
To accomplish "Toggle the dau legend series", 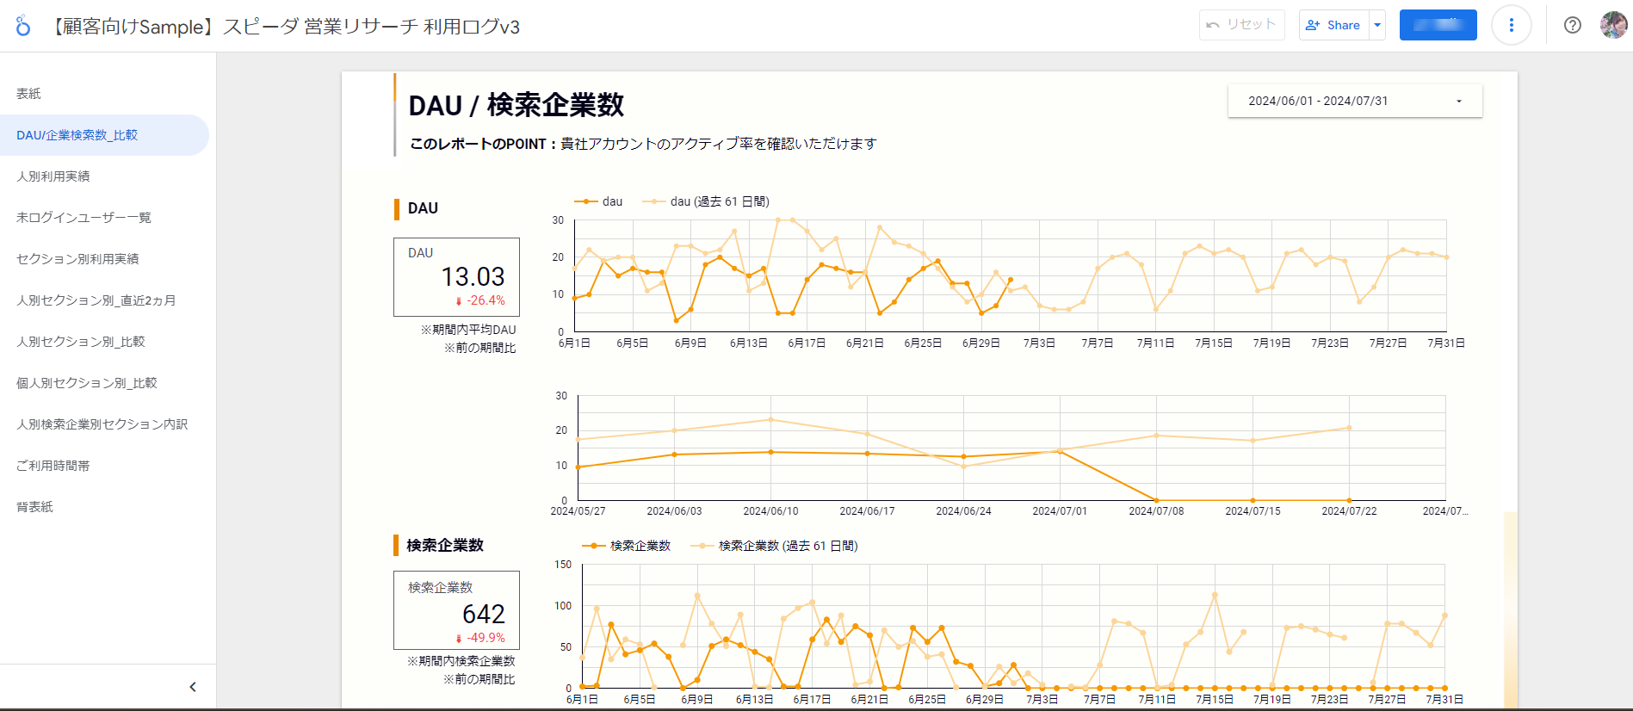I will click(x=598, y=201).
